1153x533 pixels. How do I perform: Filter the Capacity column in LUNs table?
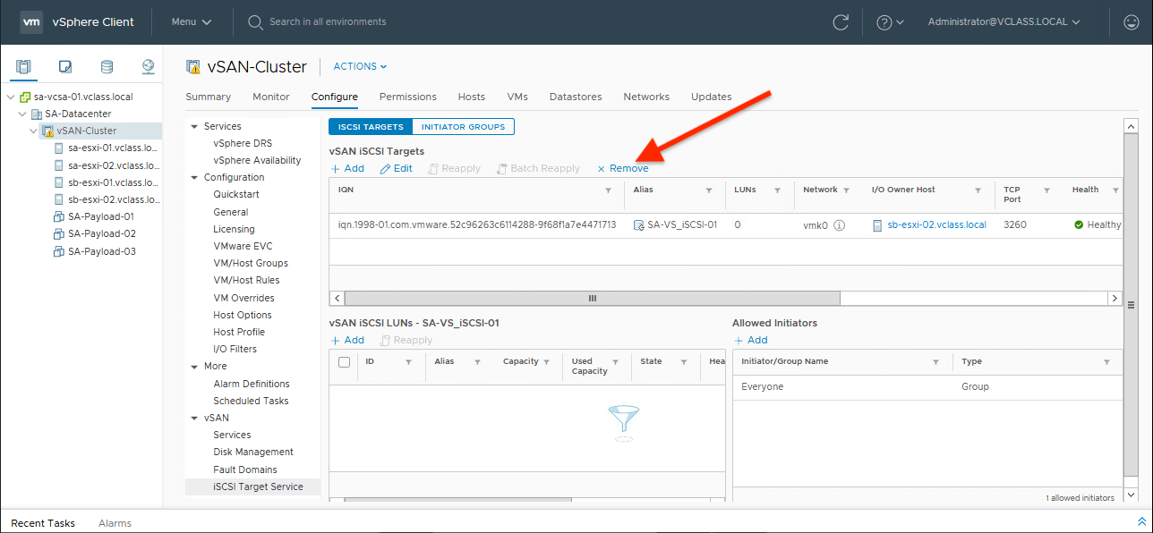click(x=548, y=362)
